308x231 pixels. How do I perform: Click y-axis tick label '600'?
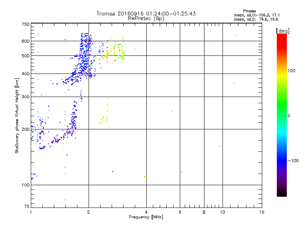(x=25, y=41)
